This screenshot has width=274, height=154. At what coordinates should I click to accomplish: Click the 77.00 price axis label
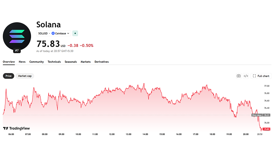(267, 86)
